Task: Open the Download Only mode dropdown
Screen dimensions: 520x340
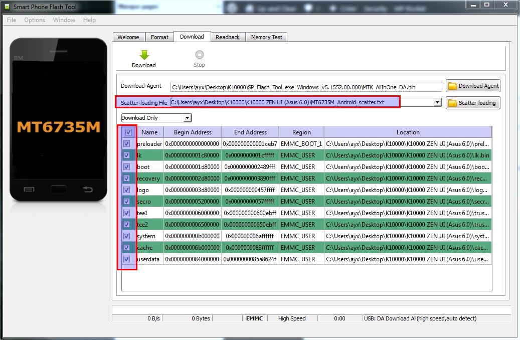Action: [156, 118]
